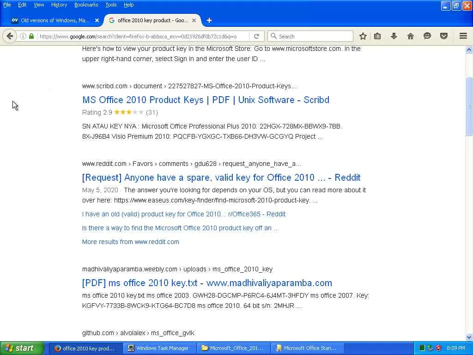Click the green CPU tray icon
Viewport: 473px width, 355px height.
click(x=422, y=348)
